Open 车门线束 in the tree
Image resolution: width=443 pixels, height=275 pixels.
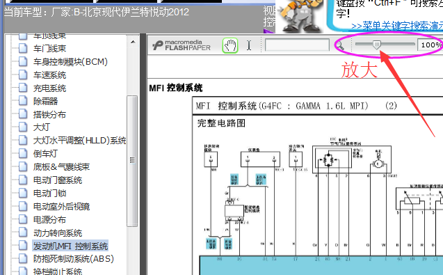pyautogui.click(x=50, y=49)
